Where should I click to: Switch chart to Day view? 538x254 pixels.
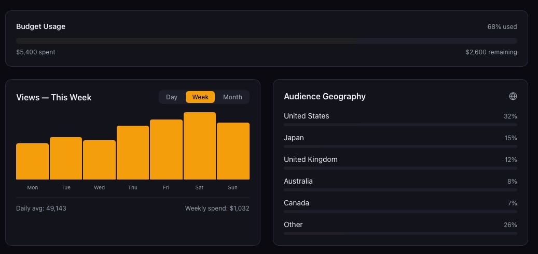(x=172, y=97)
